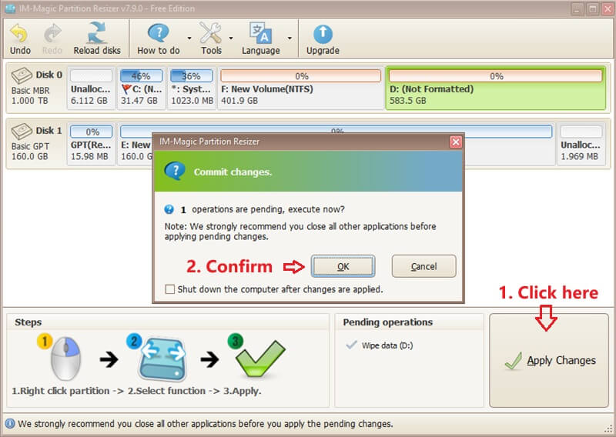This screenshot has width=616, height=437.
Task: Click the Pending operations heading
Action: (x=388, y=322)
